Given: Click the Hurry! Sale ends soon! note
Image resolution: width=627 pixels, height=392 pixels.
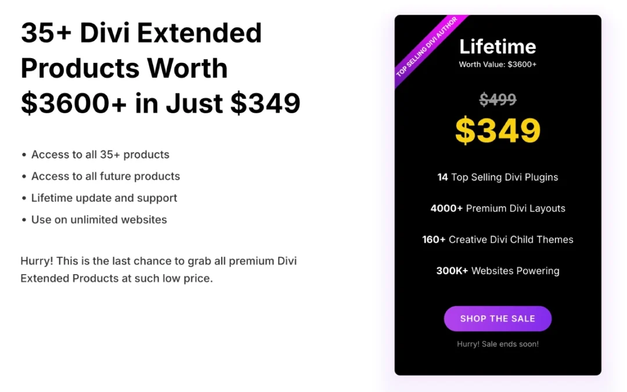Looking at the screenshot, I should (x=498, y=344).
